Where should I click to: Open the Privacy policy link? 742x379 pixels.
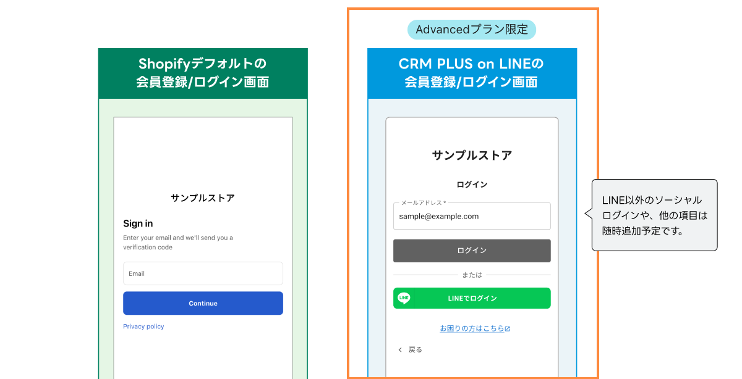143,327
